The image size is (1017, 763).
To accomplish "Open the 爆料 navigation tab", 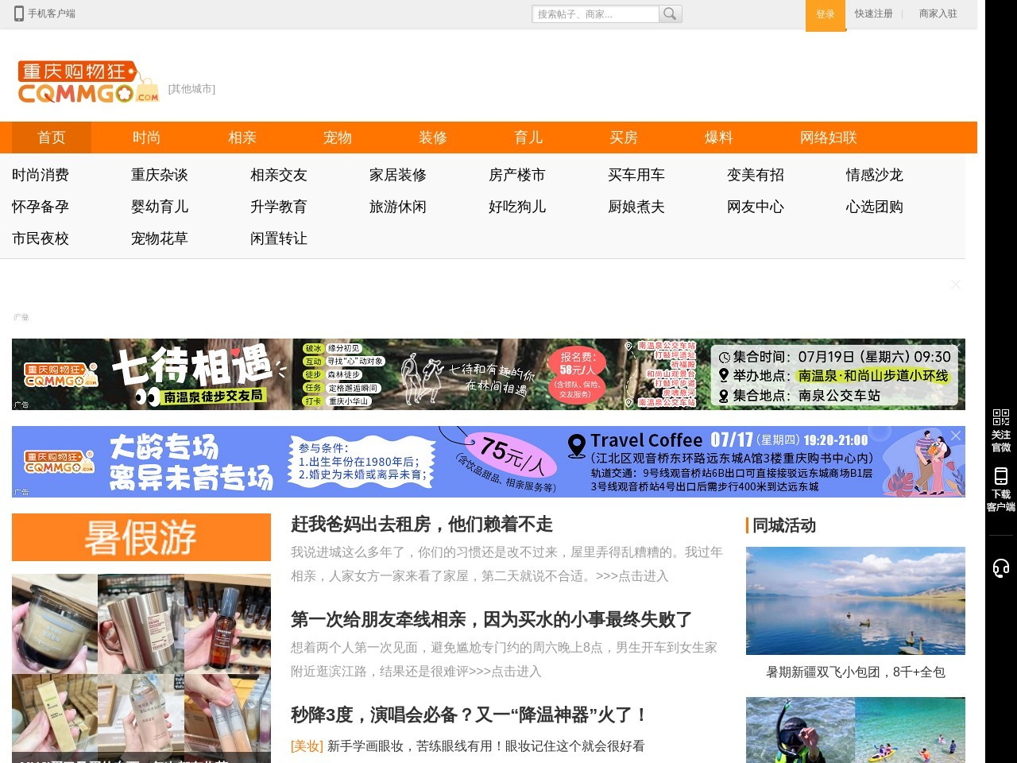I will [719, 137].
